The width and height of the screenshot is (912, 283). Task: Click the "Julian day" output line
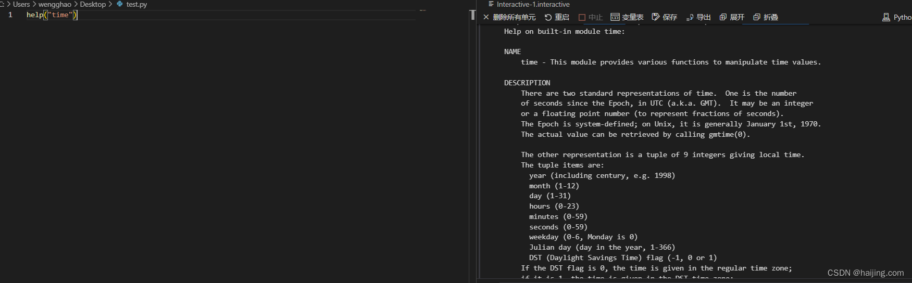[602, 248]
